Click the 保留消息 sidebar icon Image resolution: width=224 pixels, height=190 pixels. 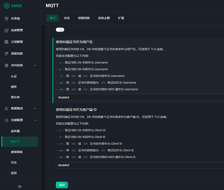click(x=6, y=54)
